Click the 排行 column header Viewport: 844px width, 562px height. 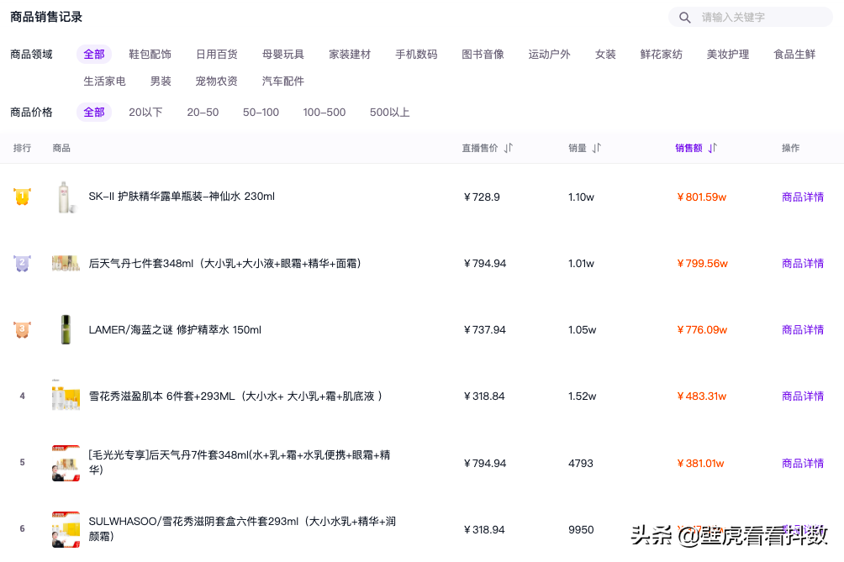pyautogui.click(x=22, y=148)
